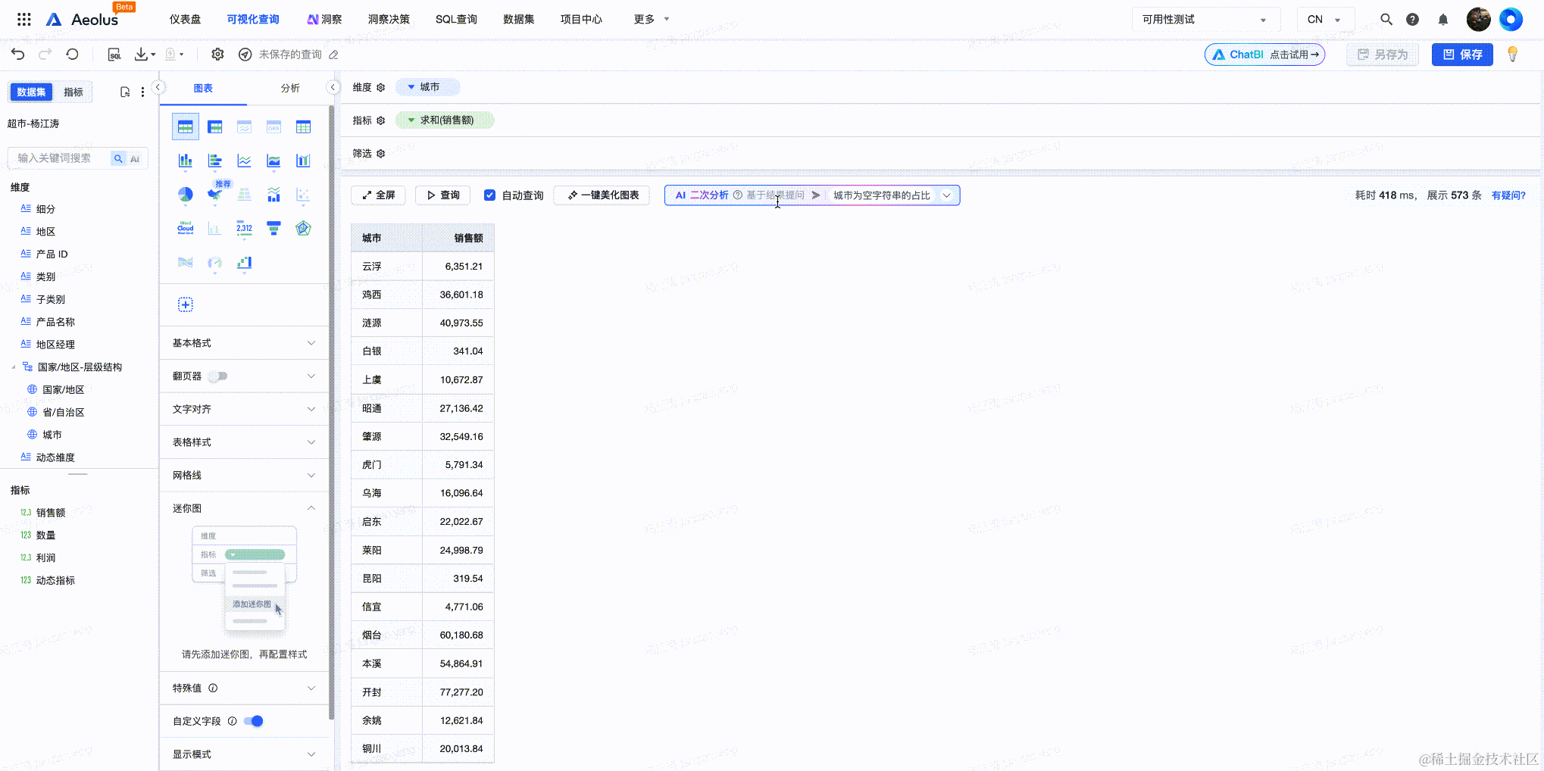This screenshot has width=1544, height=771.
Task: Choose the Word Cloud chart icon
Action: (x=185, y=228)
